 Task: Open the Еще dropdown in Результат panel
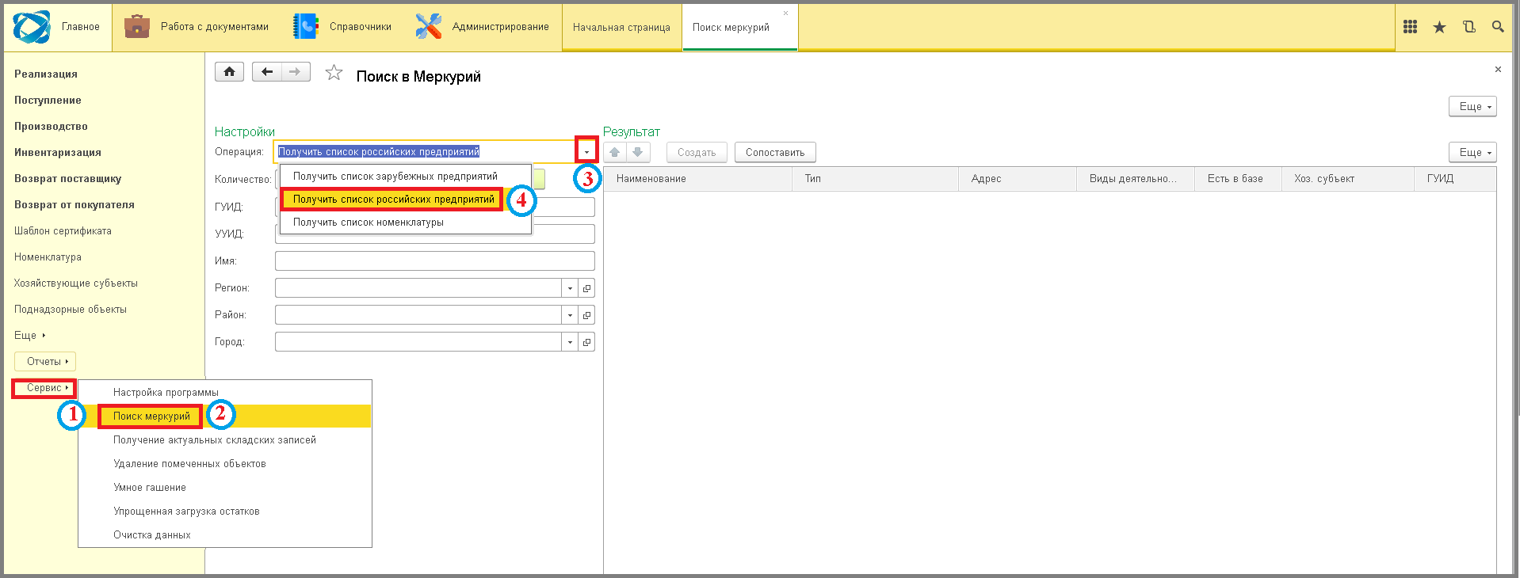pos(1472,152)
